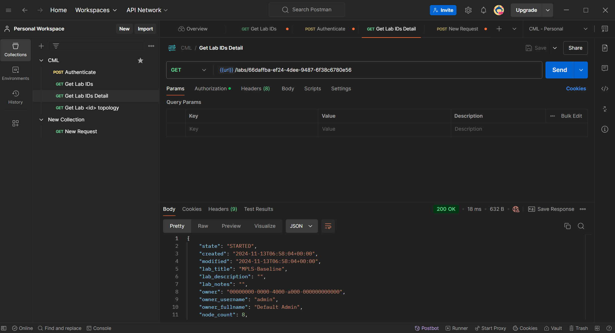Open the collections more options menu
The height and width of the screenshot is (333, 615).
151,46
